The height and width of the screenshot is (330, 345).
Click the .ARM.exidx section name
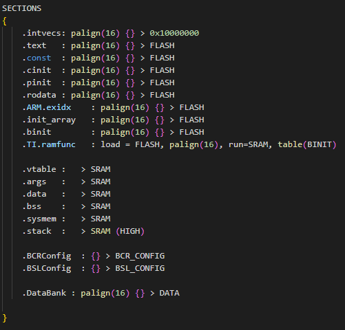(x=47, y=107)
